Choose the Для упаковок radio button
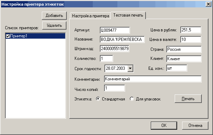Screen dimensions: 213x135 (132, 99)
